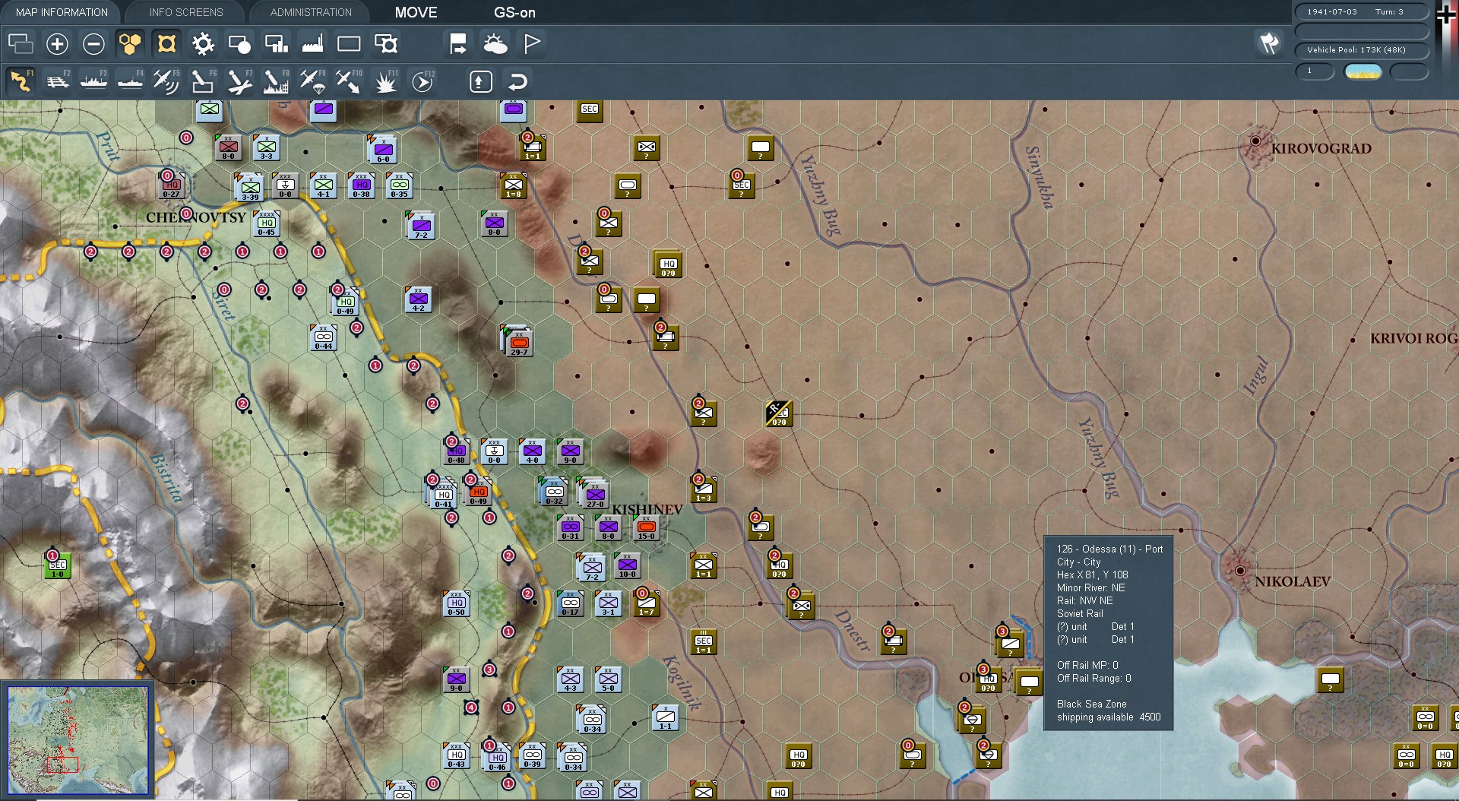The image size is (1459, 801).
Task: Click the KISHINEV city label
Action: point(647,510)
